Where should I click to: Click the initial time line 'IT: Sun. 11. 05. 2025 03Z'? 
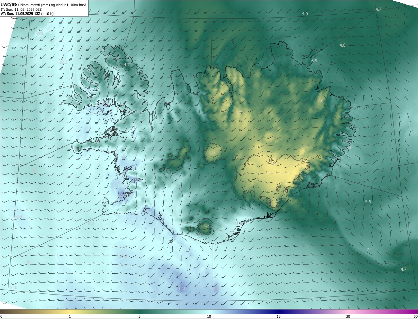21,9
